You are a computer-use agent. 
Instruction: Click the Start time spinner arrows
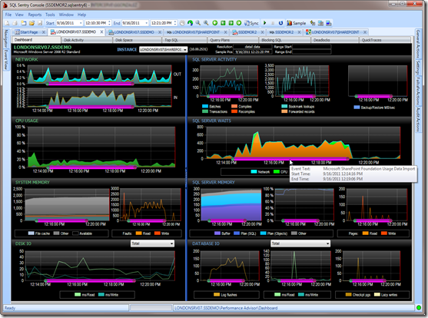[109, 23]
